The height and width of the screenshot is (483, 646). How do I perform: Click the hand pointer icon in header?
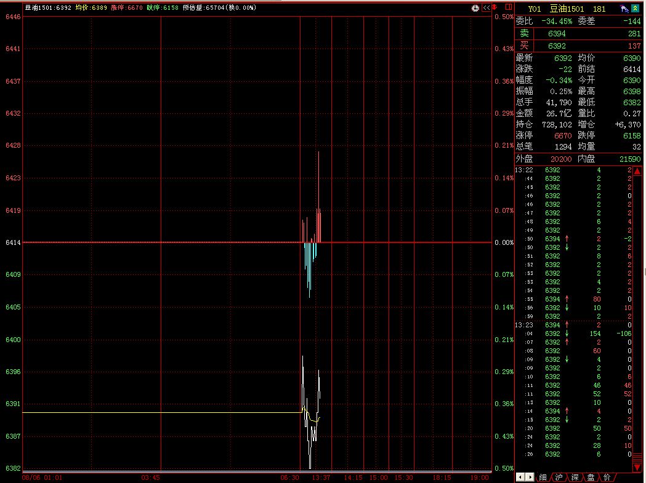624,9
